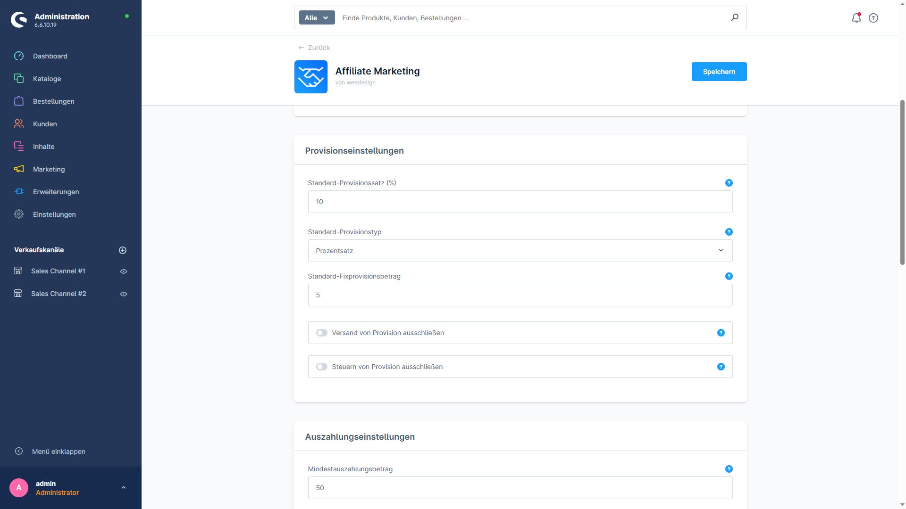Show help for Standard-Provisionstyp
Screen dimensions: 906x509
point(729,232)
